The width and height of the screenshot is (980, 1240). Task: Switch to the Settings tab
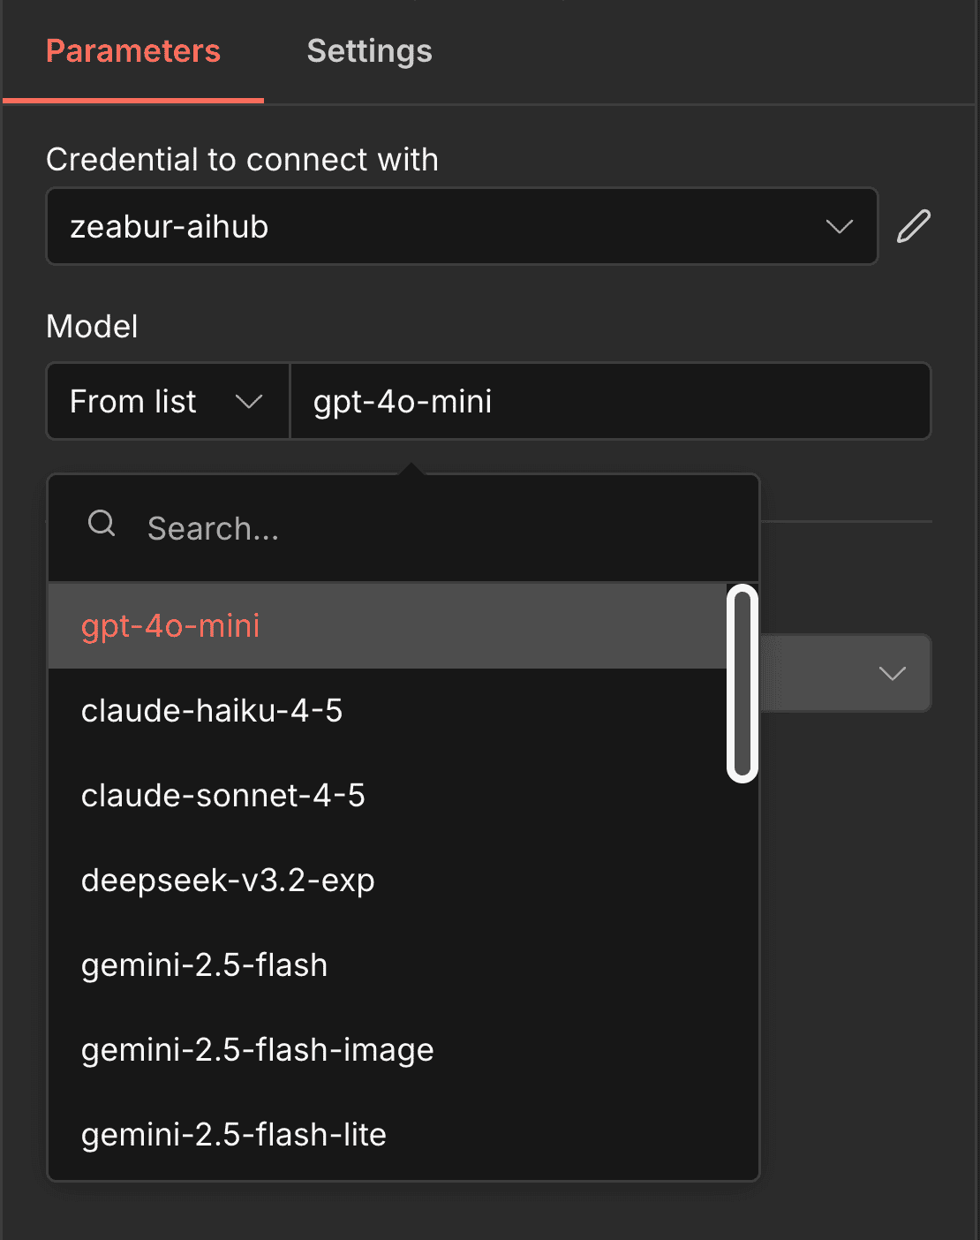tap(369, 51)
